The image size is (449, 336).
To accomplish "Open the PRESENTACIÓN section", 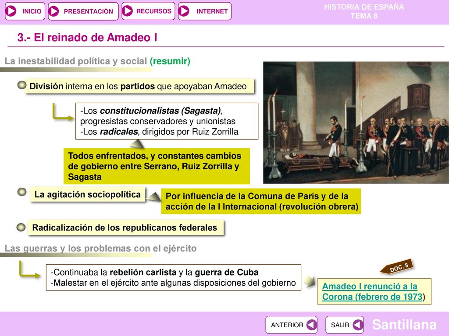I will point(83,11).
